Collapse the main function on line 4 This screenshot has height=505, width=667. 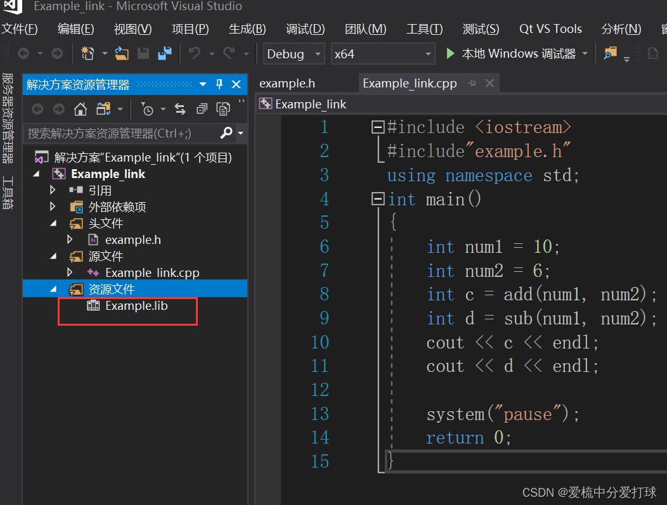tap(378, 198)
